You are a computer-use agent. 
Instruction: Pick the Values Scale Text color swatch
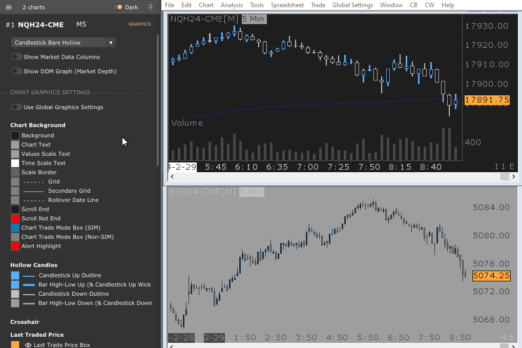pos(15,154)
